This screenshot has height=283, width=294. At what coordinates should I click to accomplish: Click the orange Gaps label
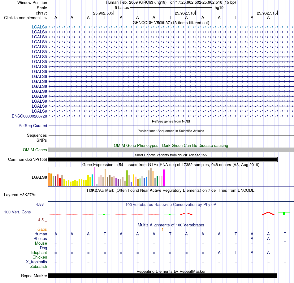pyautogui.click(x=42, y=229)
